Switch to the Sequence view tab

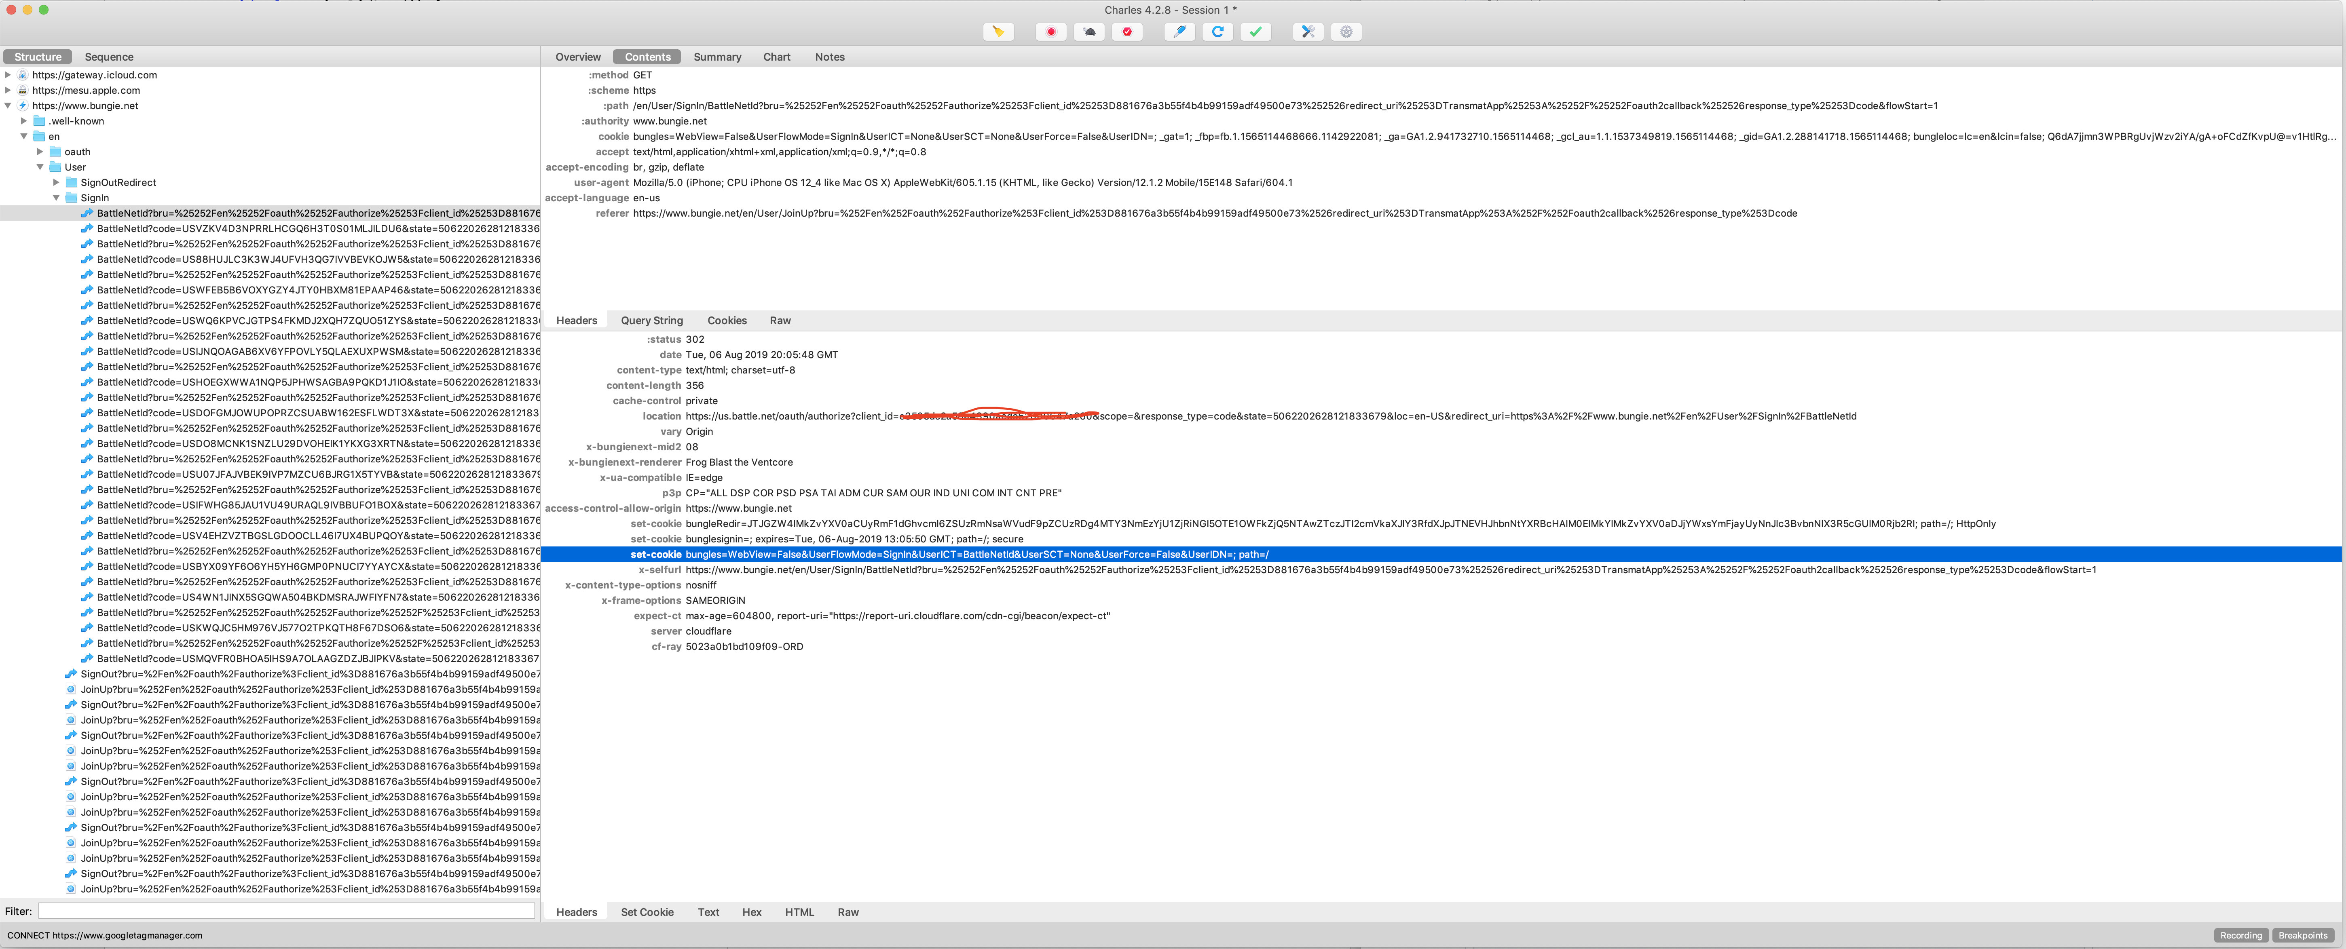pyautogui.click(x=109, y=57)
